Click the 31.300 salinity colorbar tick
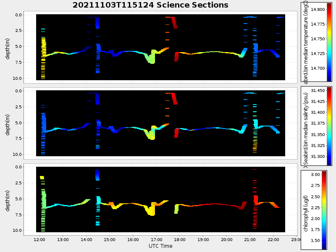The width and height of the screenshot is (336, 252). click(318, 157)
